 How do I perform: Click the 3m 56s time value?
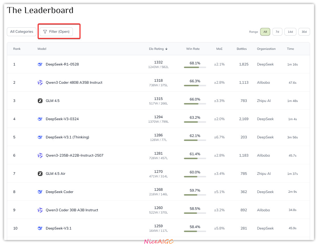click(292, 137)
